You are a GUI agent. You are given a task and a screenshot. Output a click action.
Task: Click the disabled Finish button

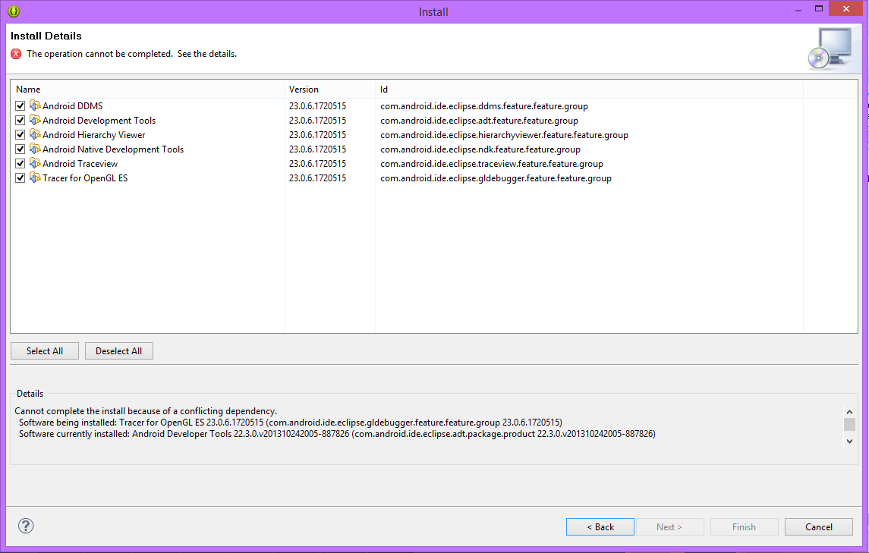[744, 527]
